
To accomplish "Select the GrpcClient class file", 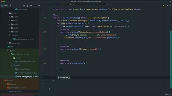I will [x=21, y=9].
